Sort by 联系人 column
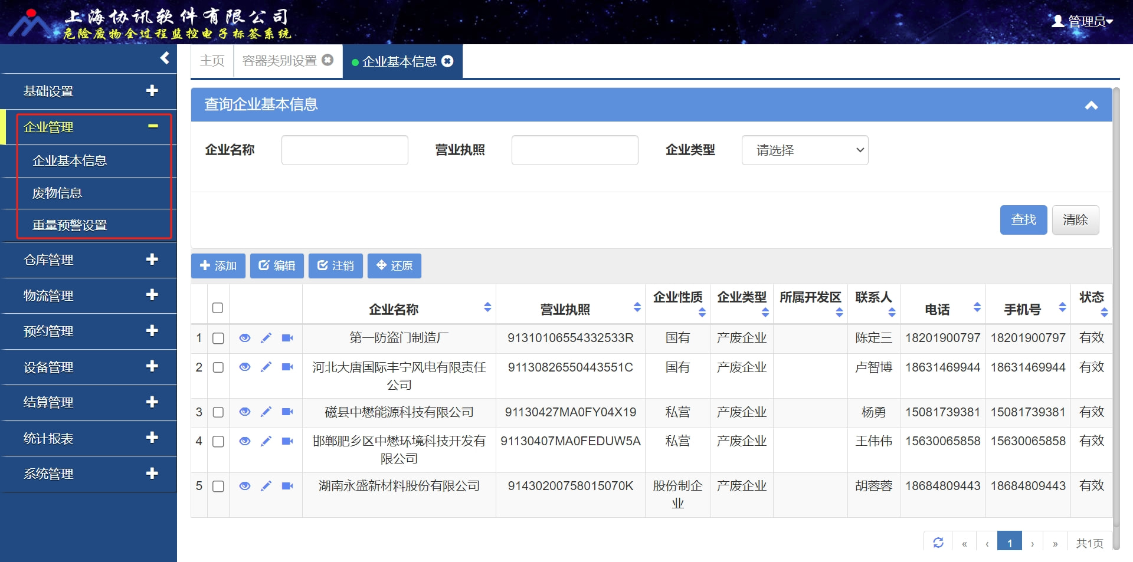Viewport: 1133px width, 562px height. coord(892,313)
